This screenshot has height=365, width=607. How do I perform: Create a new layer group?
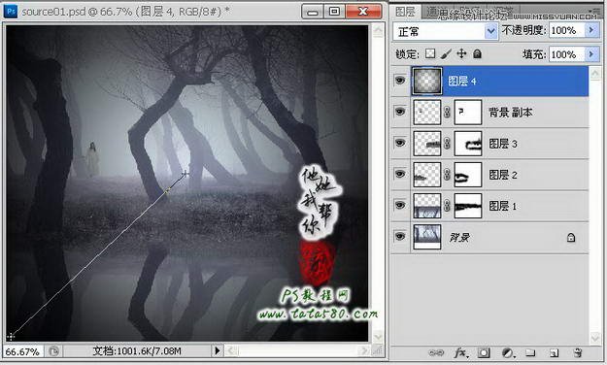[x=530, y=352]
